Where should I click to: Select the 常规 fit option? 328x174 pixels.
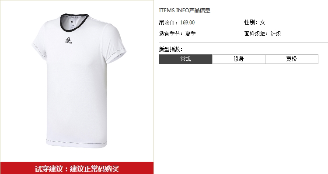tap(186, 59)
